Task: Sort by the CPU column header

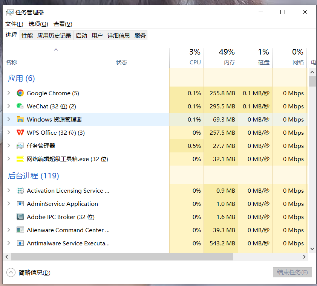Action: pyautogui.click(x=187, y=58)
